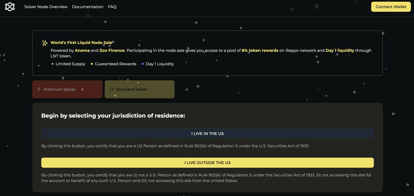Open Solver Node Overview page
The image size is (414, 196).
[46, 7]
